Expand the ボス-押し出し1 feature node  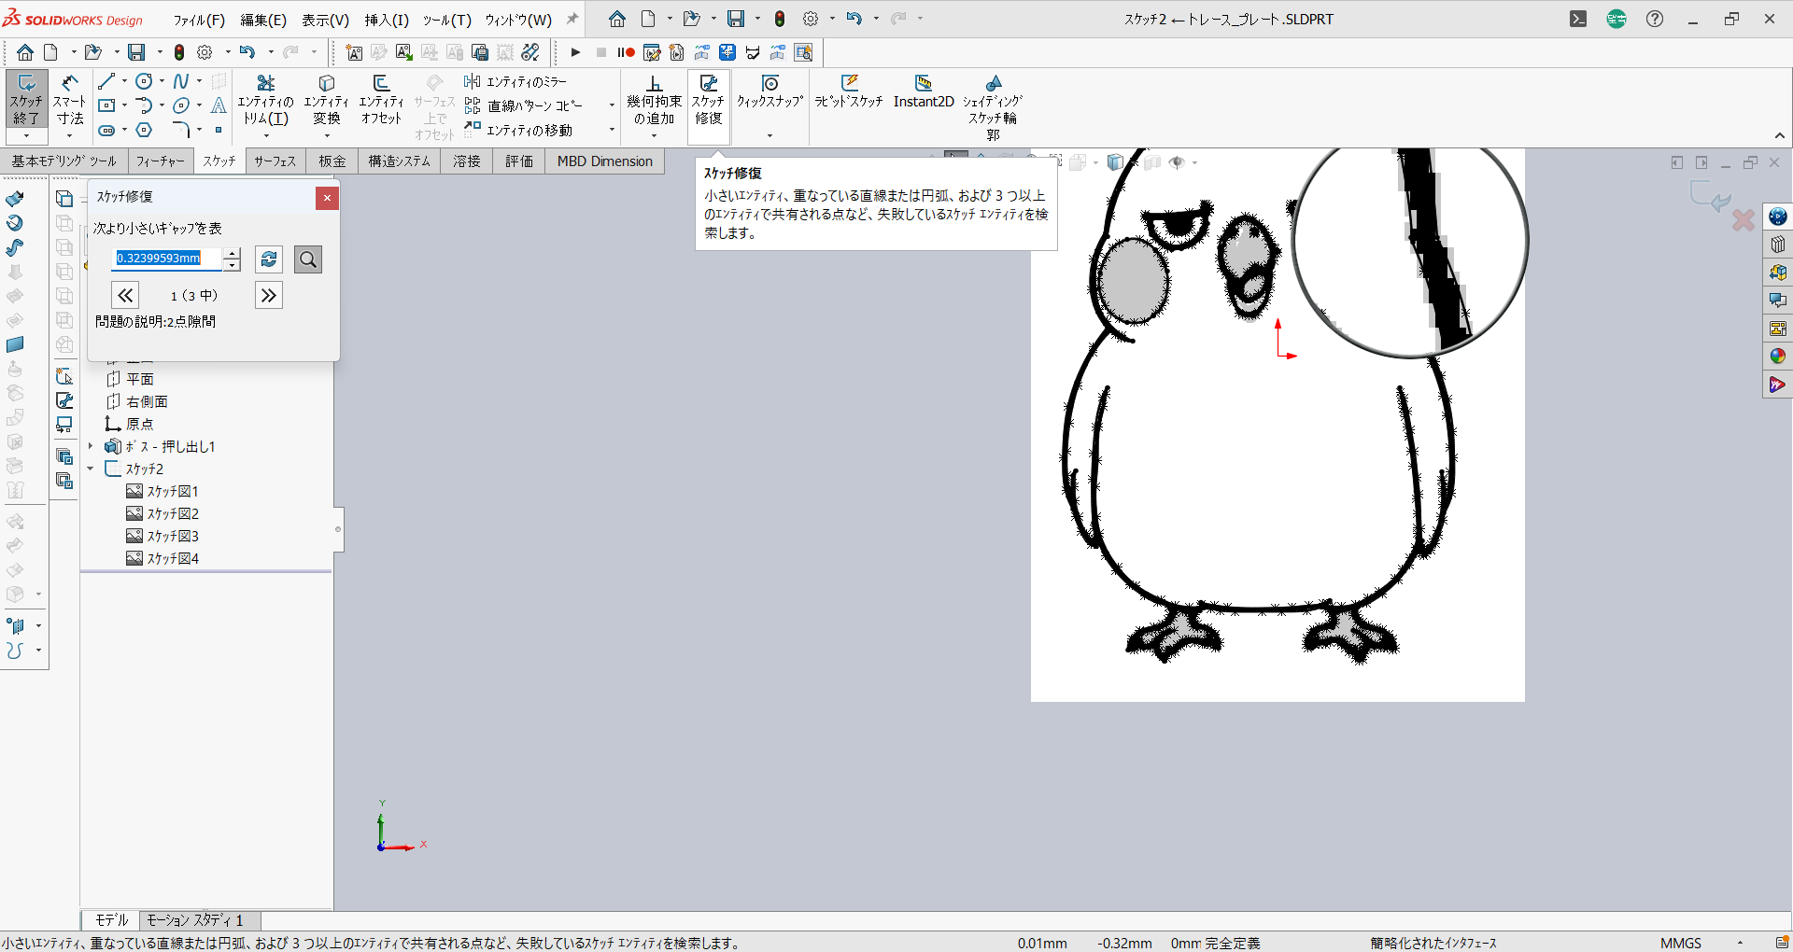click(91, 446)
